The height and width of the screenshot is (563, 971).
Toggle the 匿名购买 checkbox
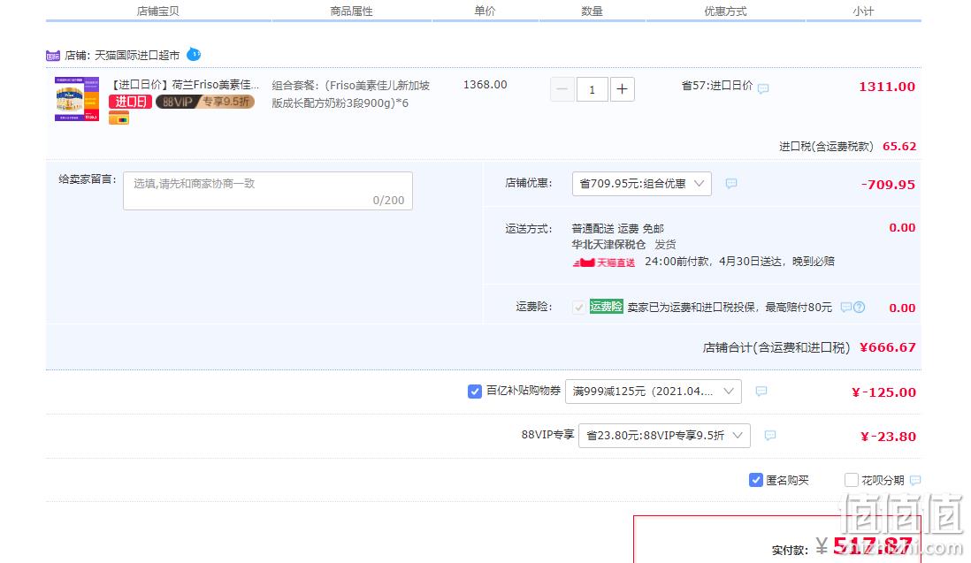(x=755, y=480)
